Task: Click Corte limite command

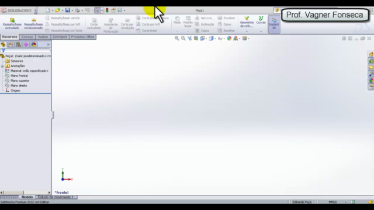Action: tap(147, 30)
